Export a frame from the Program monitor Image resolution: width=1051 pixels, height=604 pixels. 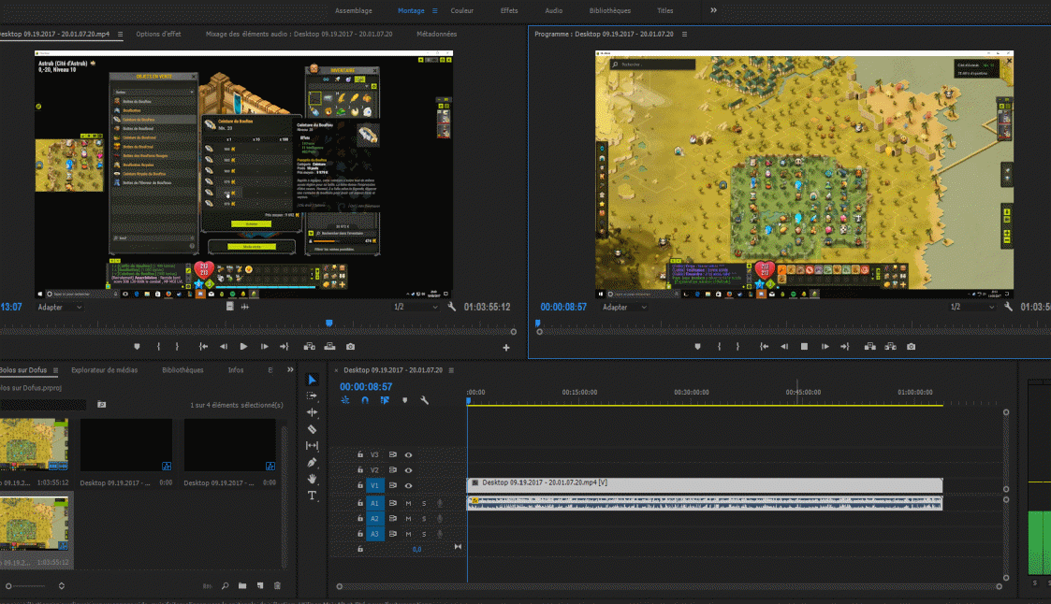(911, 346)
